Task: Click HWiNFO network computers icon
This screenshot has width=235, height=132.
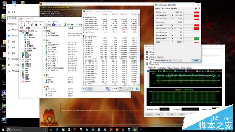Action: point(108,89)
